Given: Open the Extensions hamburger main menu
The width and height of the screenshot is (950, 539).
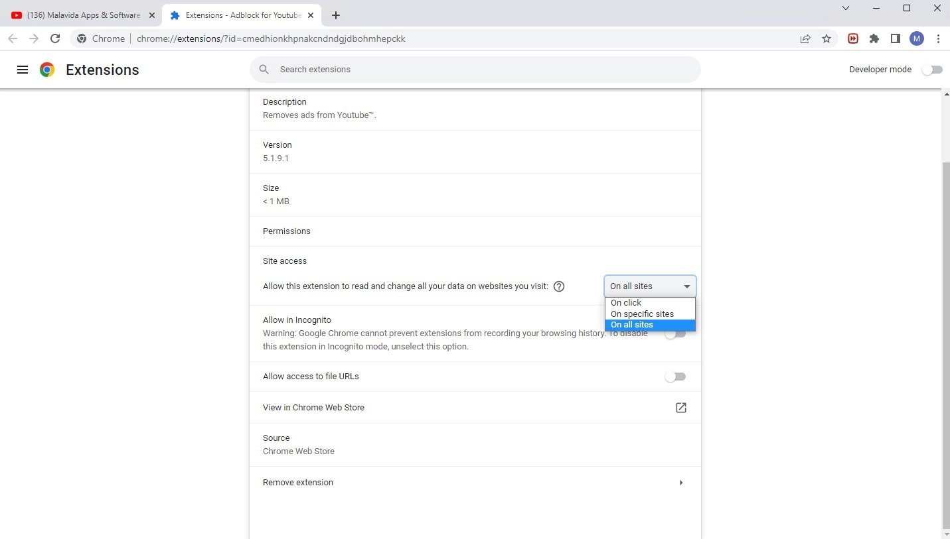Looking at the screenshot, I should click(x=23, y=70).
